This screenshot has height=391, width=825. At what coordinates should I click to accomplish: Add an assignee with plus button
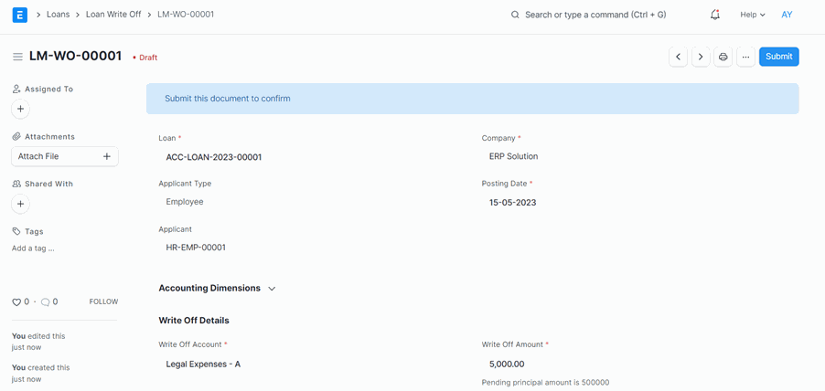pyautogui.click(x=20, y=110)
